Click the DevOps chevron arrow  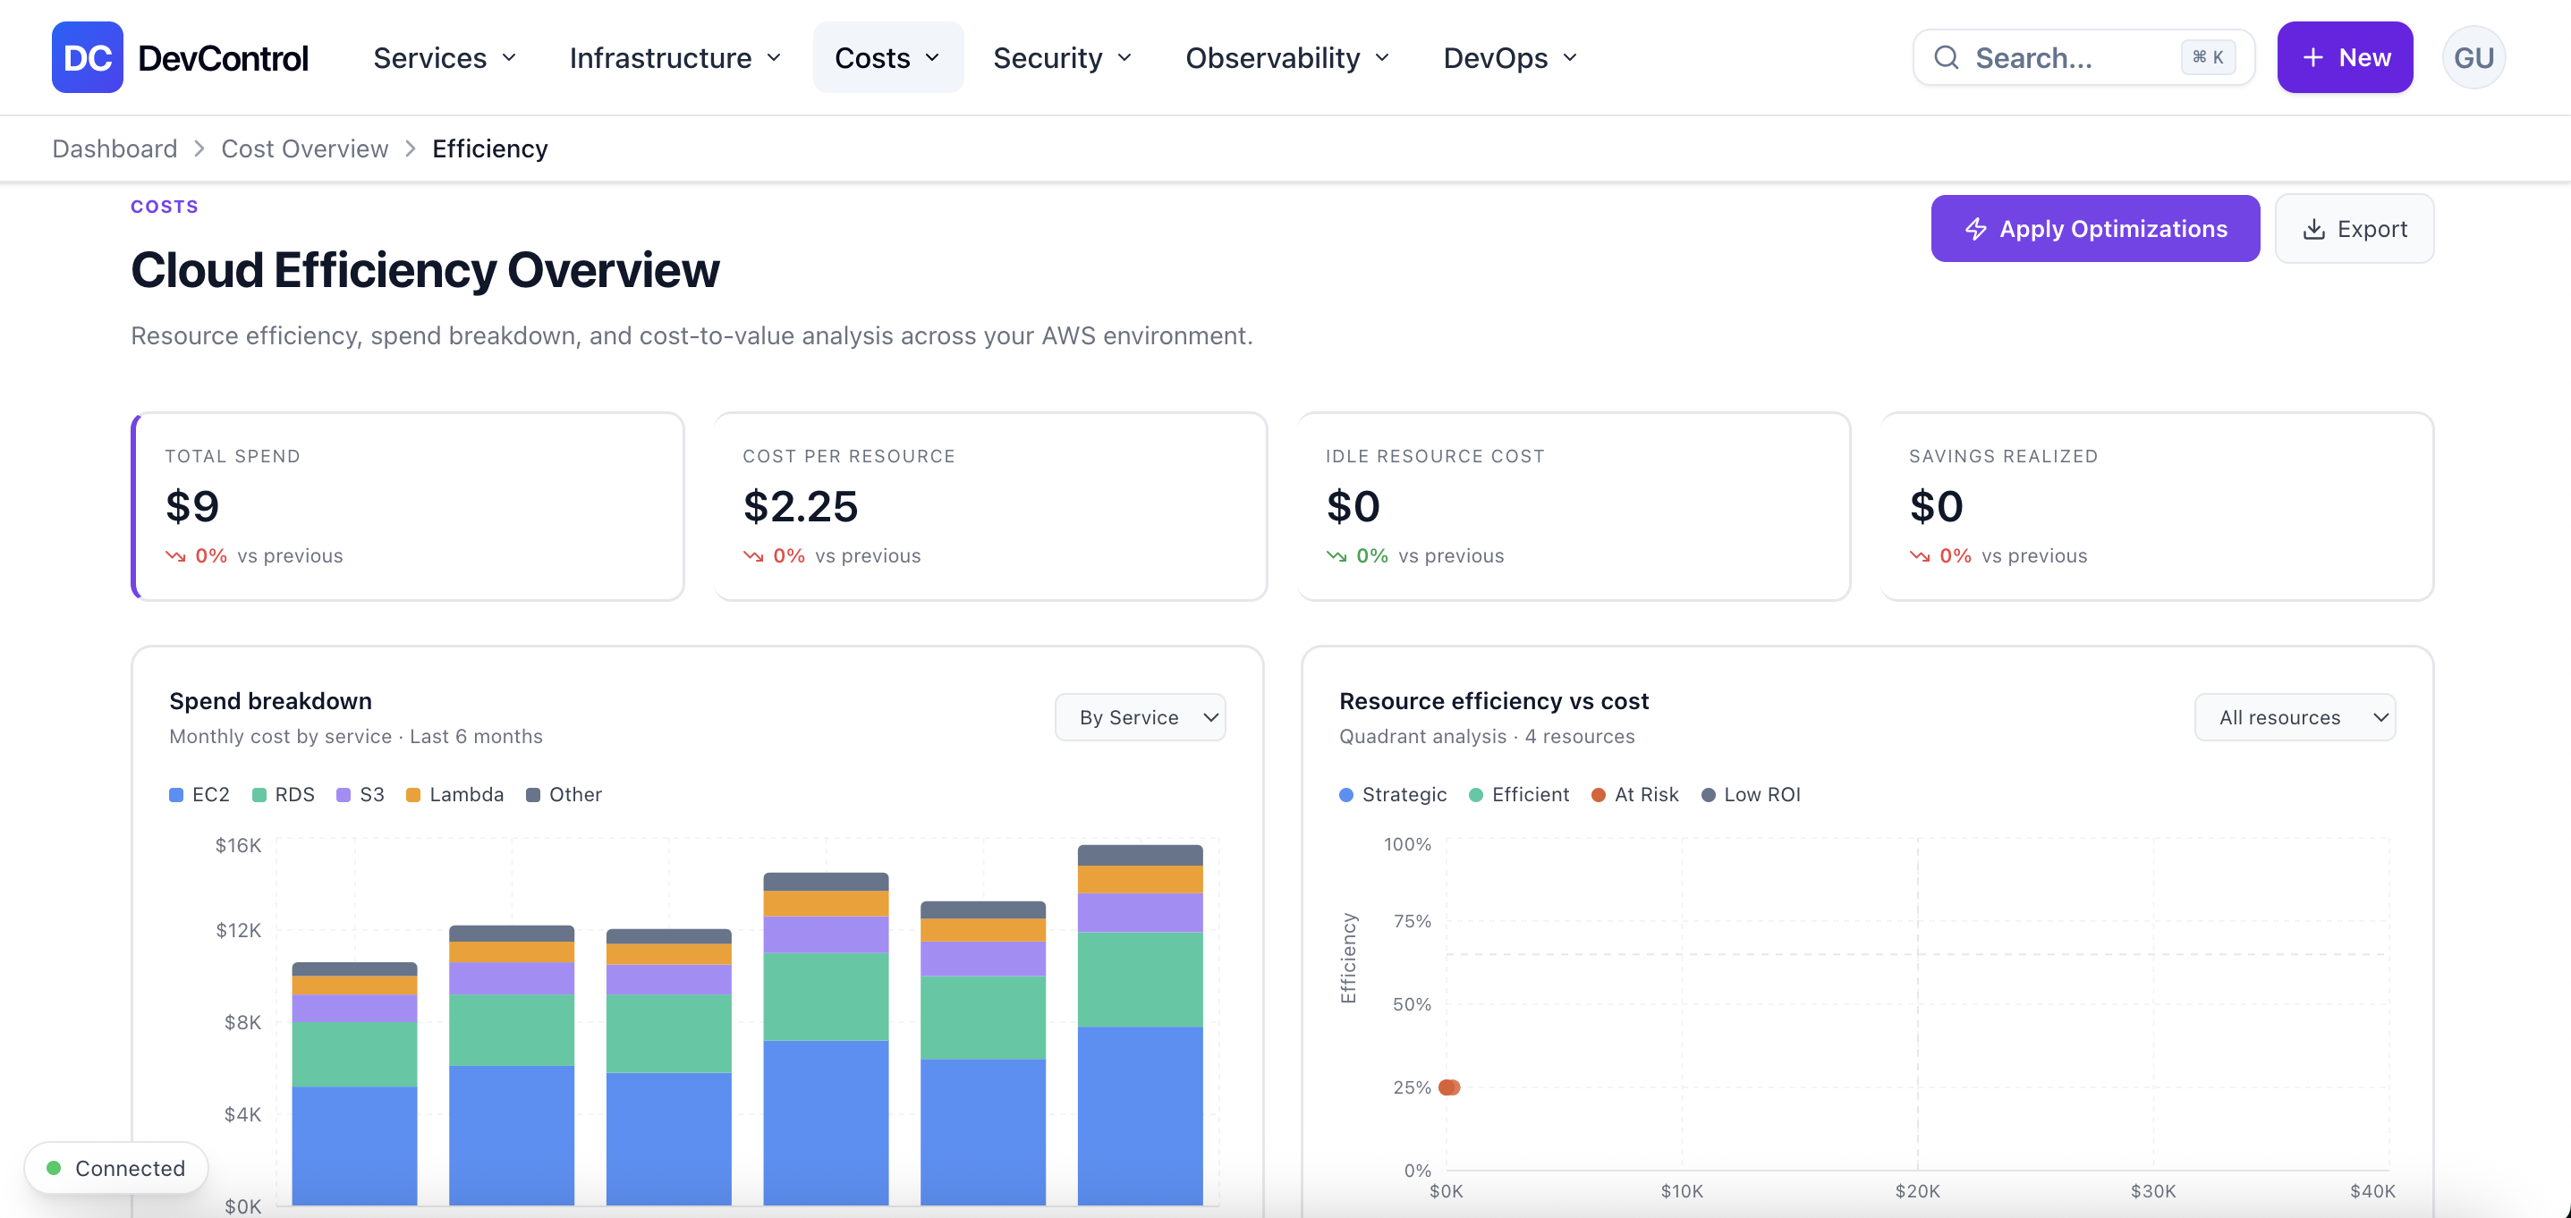pyautogui.click(x=1570, y=58)
